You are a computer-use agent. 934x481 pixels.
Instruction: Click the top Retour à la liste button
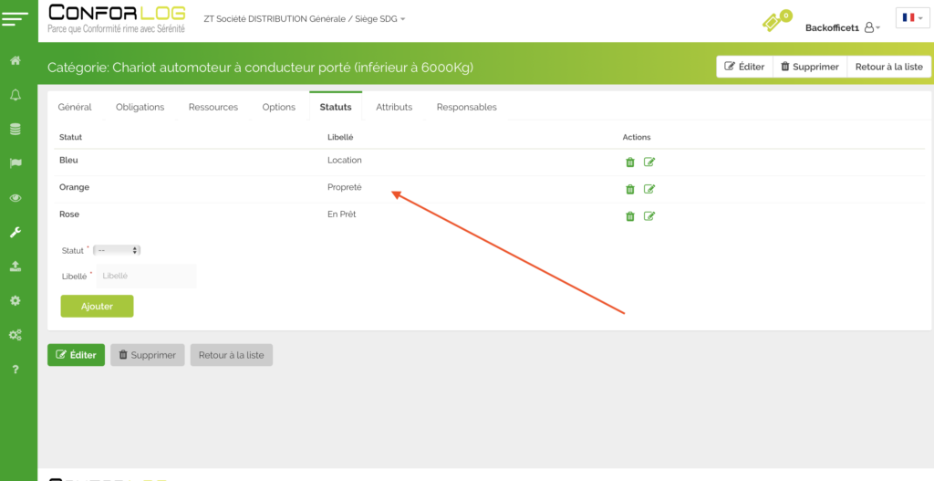click(x=888, y=67)
